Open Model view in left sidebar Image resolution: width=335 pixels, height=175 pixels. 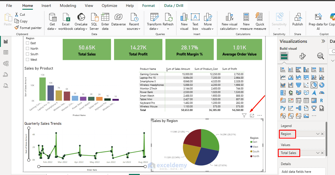tap(6, 63)
